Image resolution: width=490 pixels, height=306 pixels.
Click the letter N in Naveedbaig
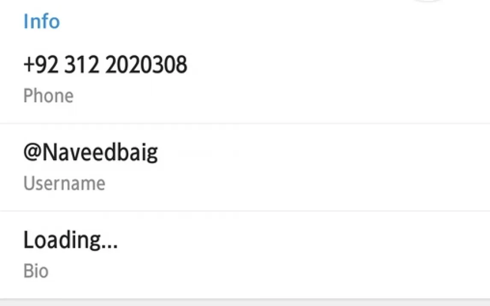(x=50, y=153)
